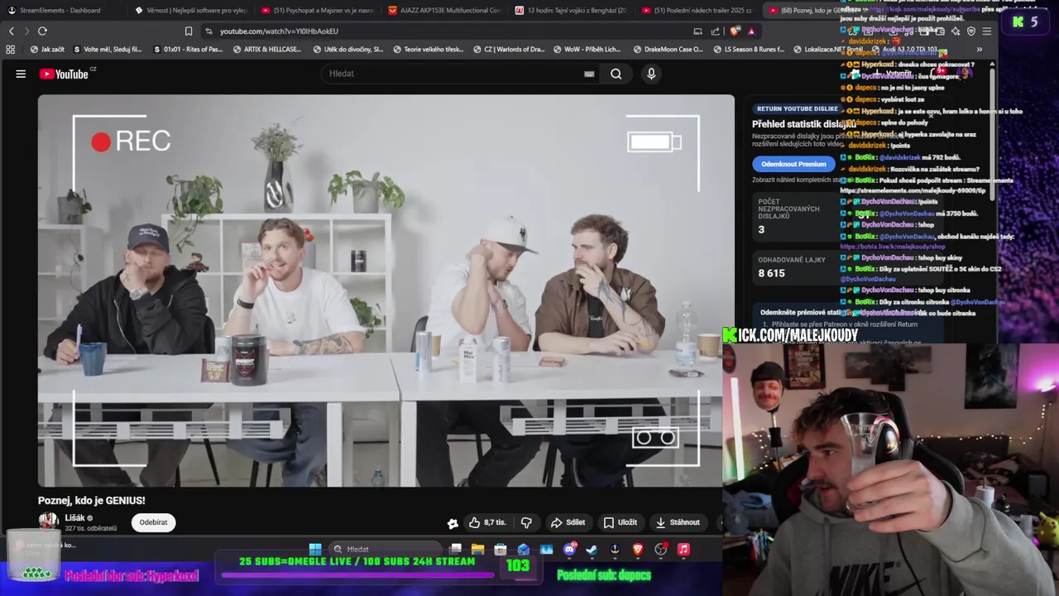Click the YouTube search magnifier button
Viewport: 1059px width, 596px height.
pyautogui.click(x=616, y=74)
